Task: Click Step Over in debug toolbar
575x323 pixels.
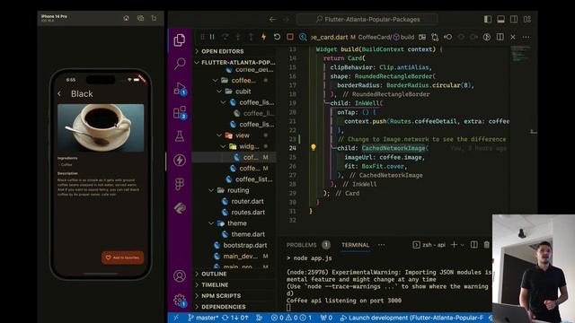Action: [225, 37]
